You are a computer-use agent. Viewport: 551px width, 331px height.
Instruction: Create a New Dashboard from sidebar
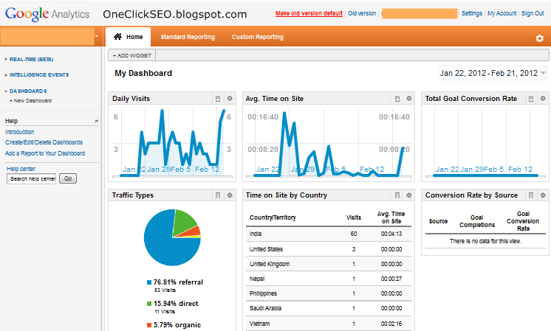click(31, 101)
